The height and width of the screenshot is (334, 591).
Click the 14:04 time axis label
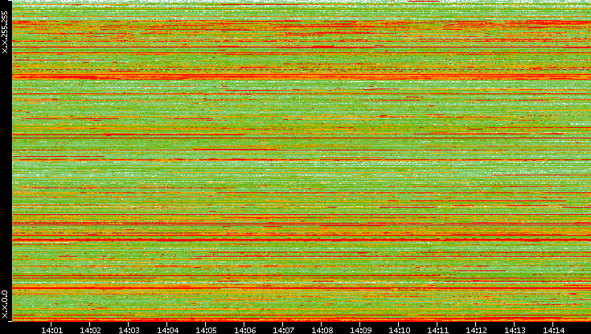click(x=167, y=330)
